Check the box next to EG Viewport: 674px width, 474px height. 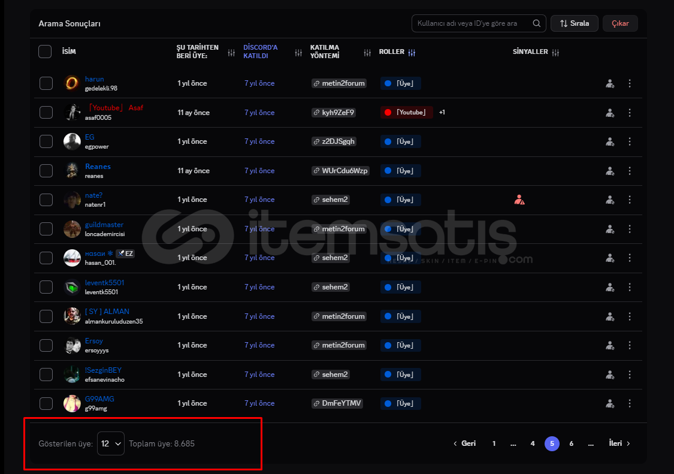pyautogui.click(x=46, y=141)
